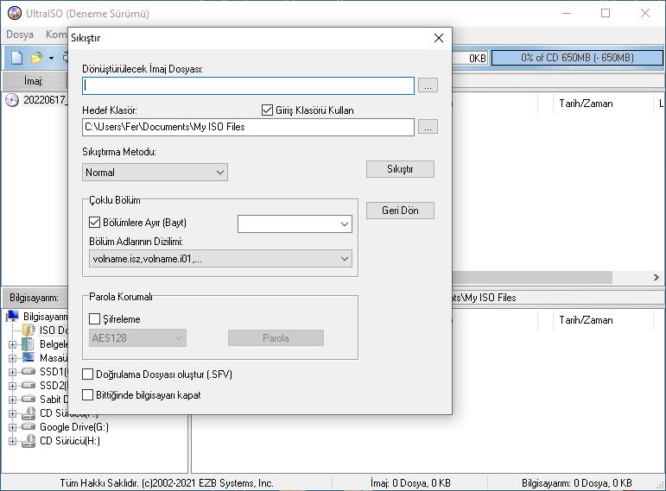Click the Hedef Klasör path field
The image size is (666, 491).
248,127
